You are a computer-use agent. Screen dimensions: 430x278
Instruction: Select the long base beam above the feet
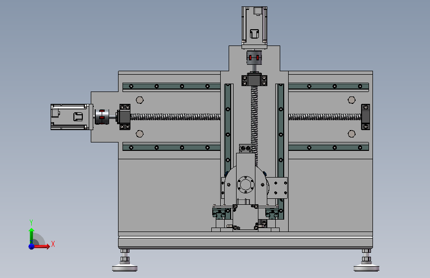coord(246,242)
